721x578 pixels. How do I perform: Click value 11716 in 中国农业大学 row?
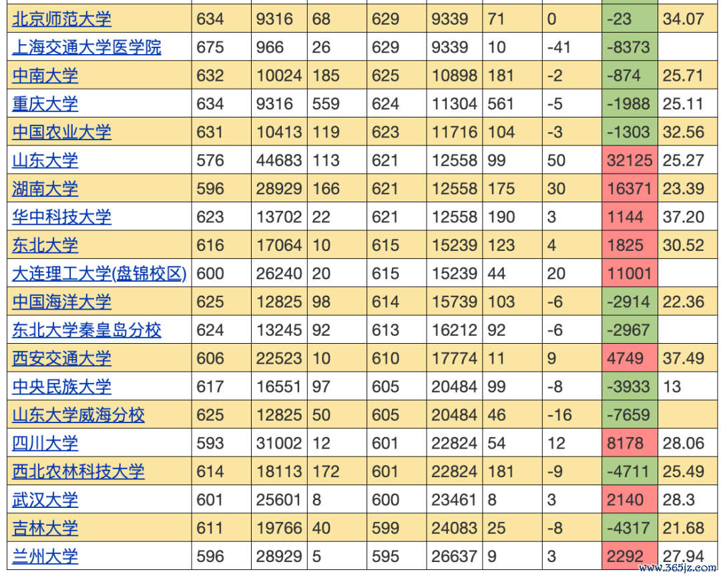[x=454, y=132]
